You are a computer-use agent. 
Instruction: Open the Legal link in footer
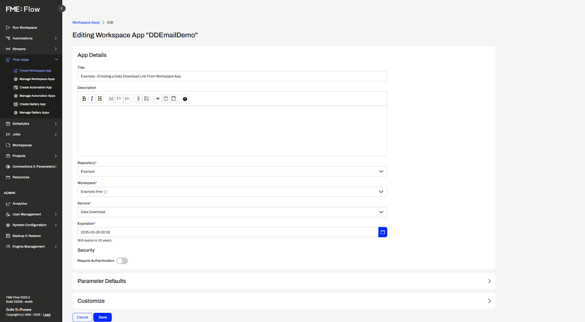[x=47, y=315]
